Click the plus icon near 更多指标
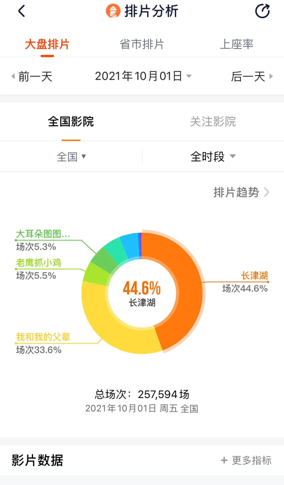The height and width of the screenshot is (485, 284). click(x=224, y=460)
